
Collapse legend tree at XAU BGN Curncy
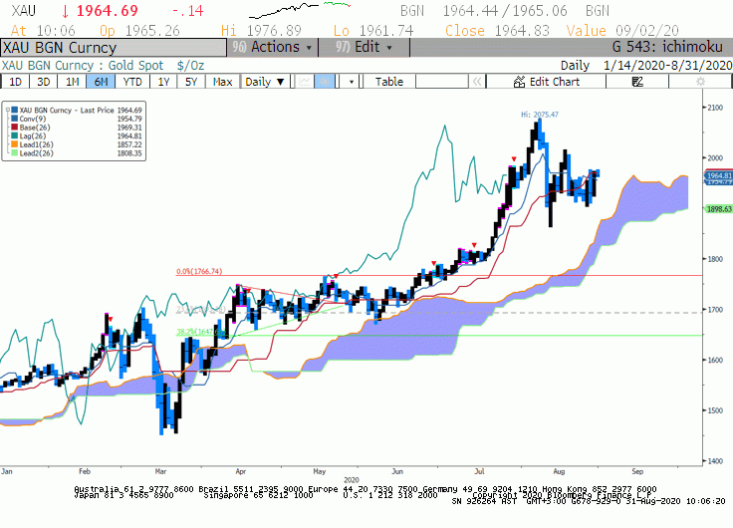[8, 111]
